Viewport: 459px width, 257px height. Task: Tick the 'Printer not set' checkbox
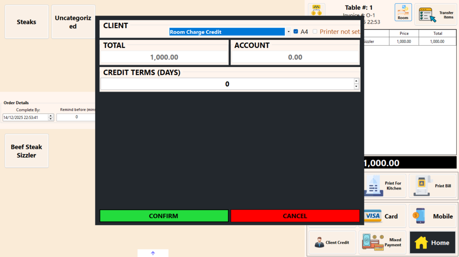(315, 32)
